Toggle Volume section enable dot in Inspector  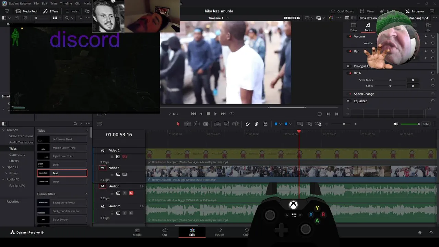click(x=350, y=36)
